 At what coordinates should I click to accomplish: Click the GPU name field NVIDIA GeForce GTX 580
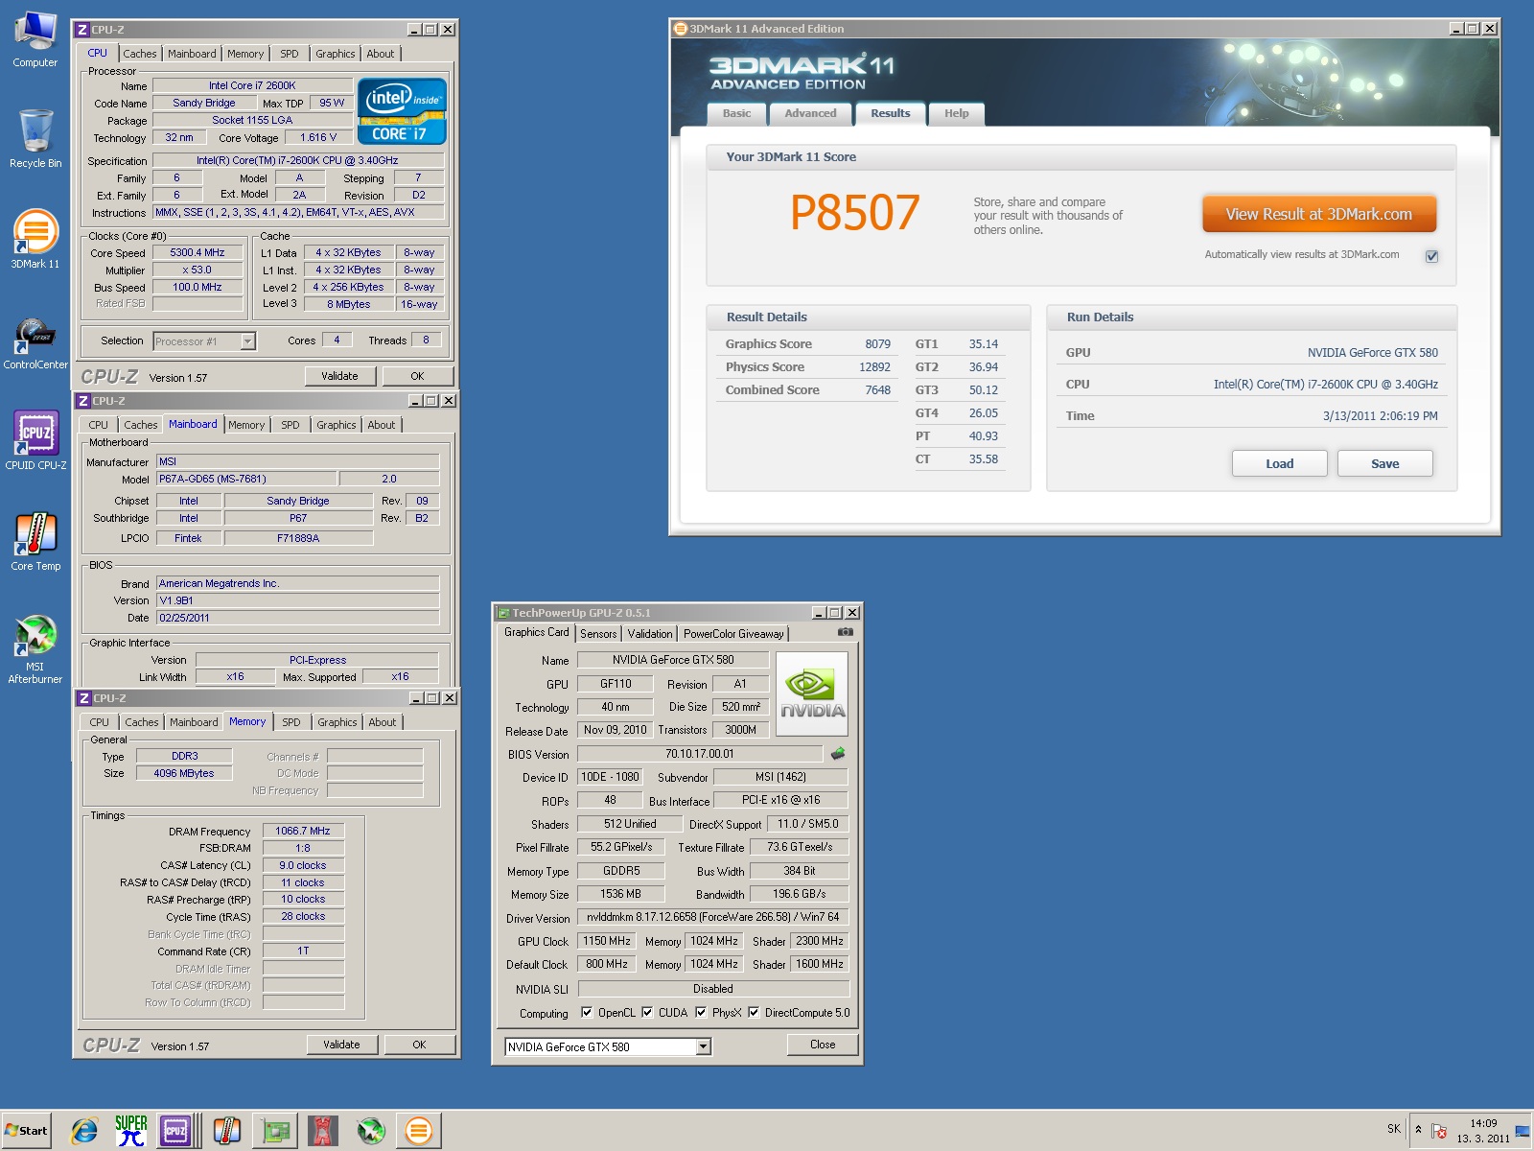673,660
